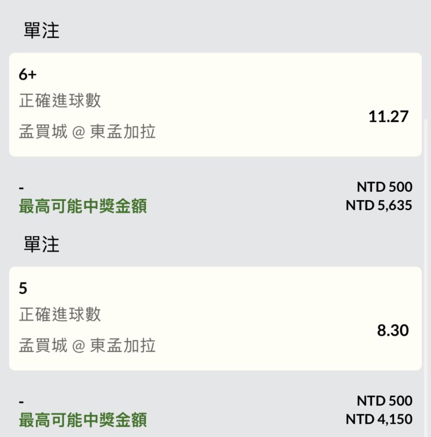Screen dimensions: 431x437
Task: Tap the second NTD 500 stake amount
Action: tap(384, 401)
